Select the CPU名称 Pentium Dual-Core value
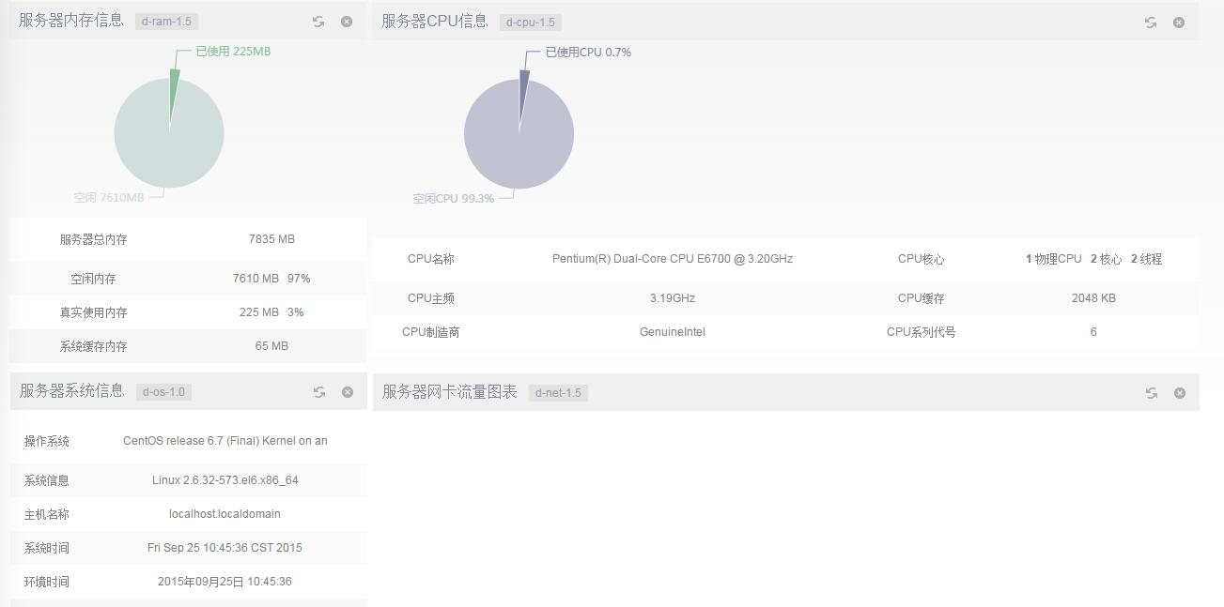The height and width of the screenshot is (607, 1224). [672, 259]
